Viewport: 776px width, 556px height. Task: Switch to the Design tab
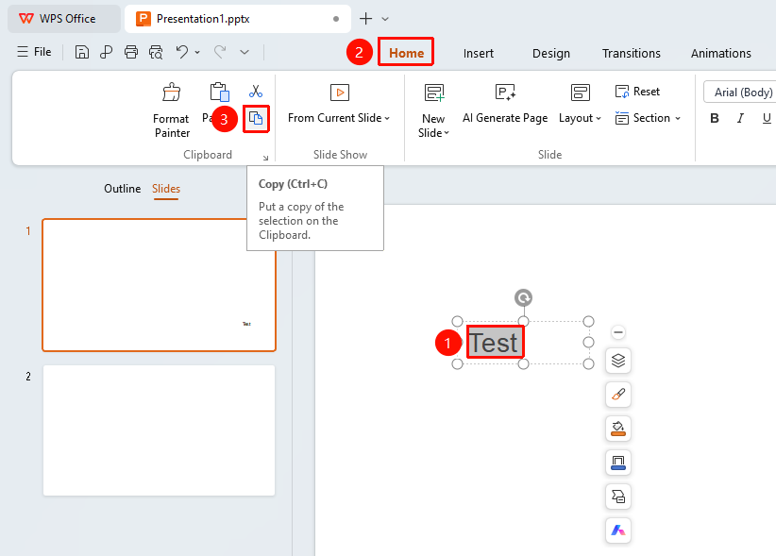coord(551,54)
